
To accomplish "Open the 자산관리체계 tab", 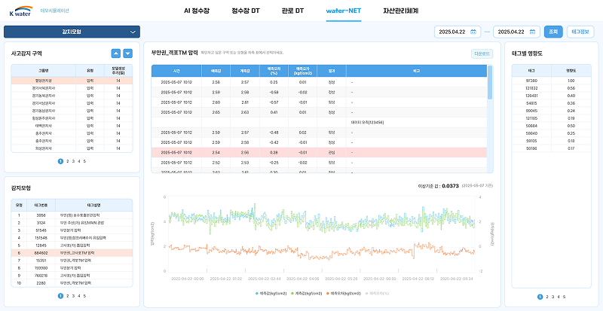I will pos(401,11).
